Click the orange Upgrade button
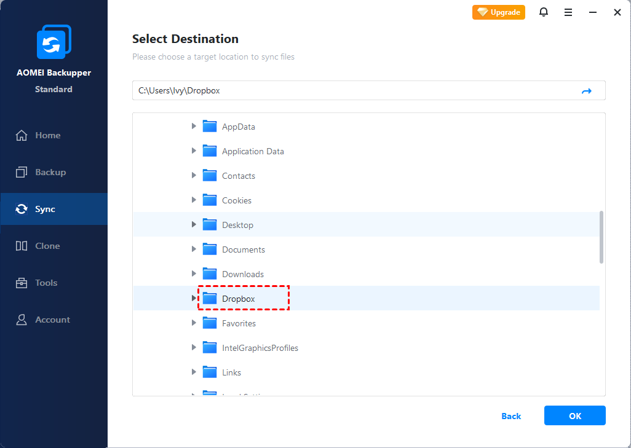Image resolution: width=631 pixels, height=448 pixels. 499,12
